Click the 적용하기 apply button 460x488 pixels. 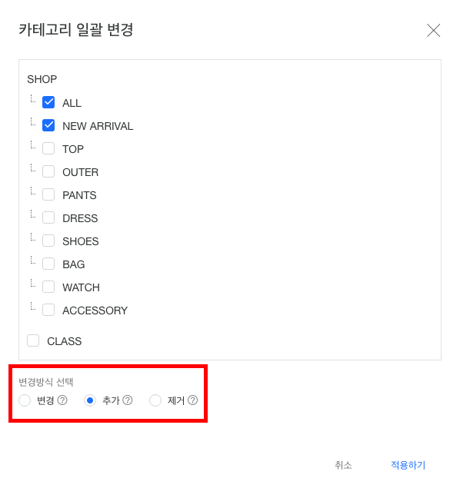(x=408, y=465)
